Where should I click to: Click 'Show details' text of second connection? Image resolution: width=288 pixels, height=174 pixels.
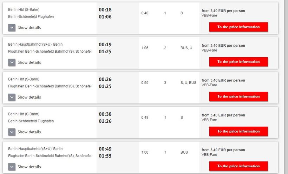(x=29, y=62)
